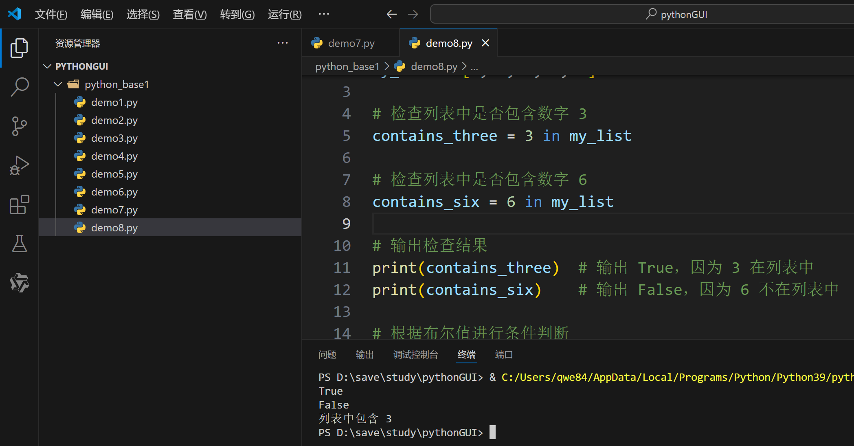Close the demo8.py editor tab
This screenshot has width=854, height=446.
(x=485, y=43)
